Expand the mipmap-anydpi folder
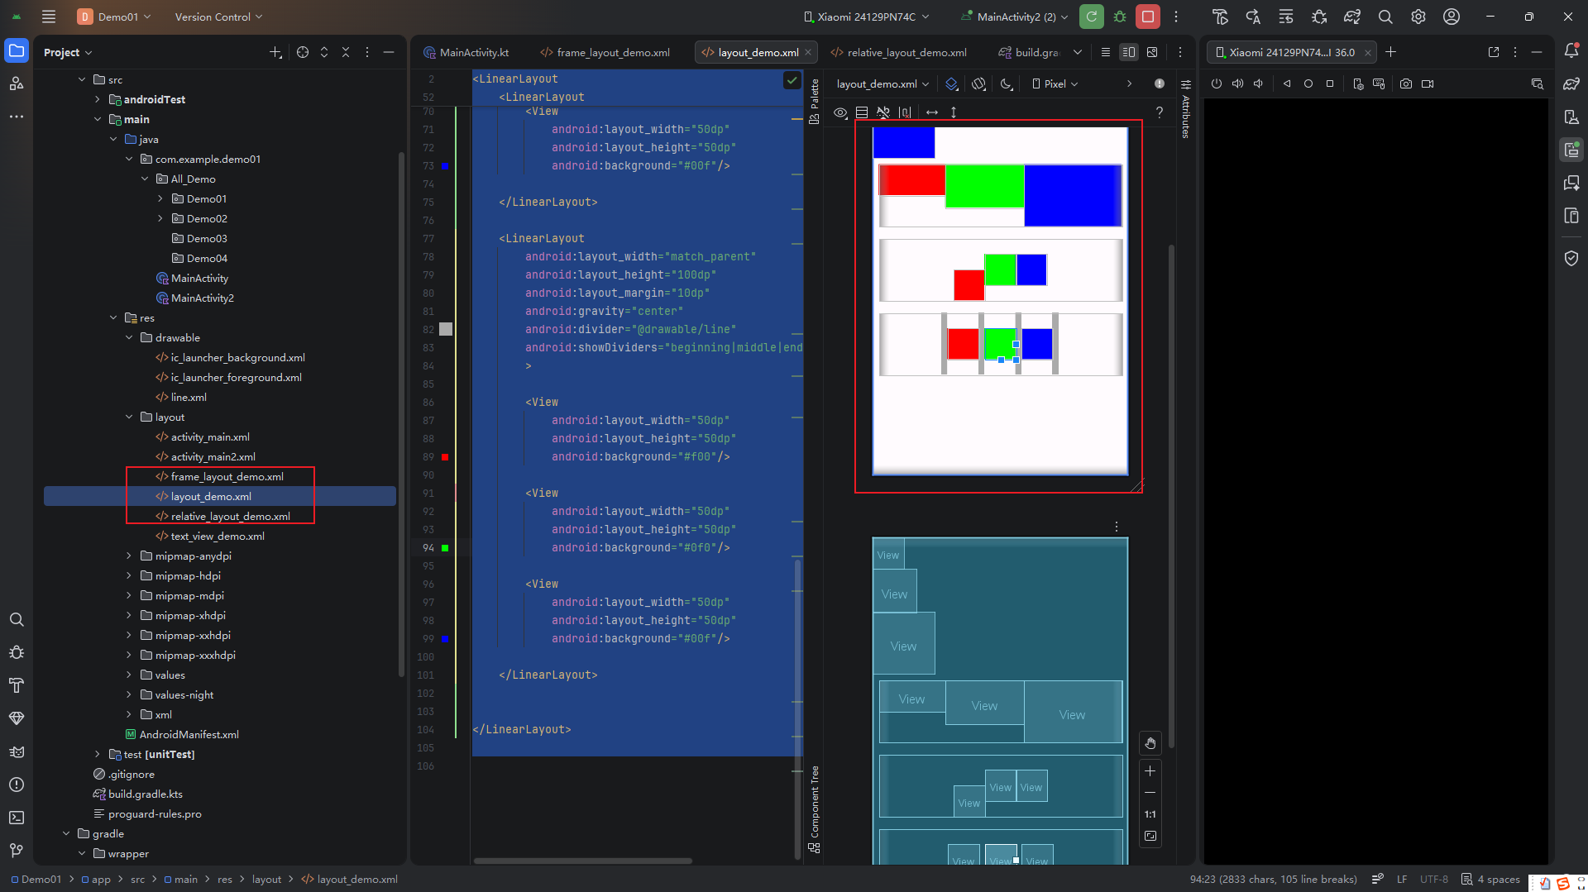Screen dimensions: 1588x892 click(x=129, y=556)
